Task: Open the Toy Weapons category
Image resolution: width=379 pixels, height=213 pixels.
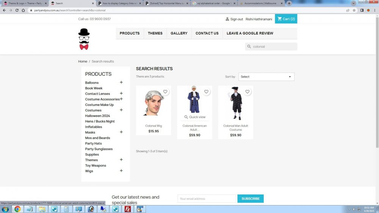Action: click(x=96, y=165)
